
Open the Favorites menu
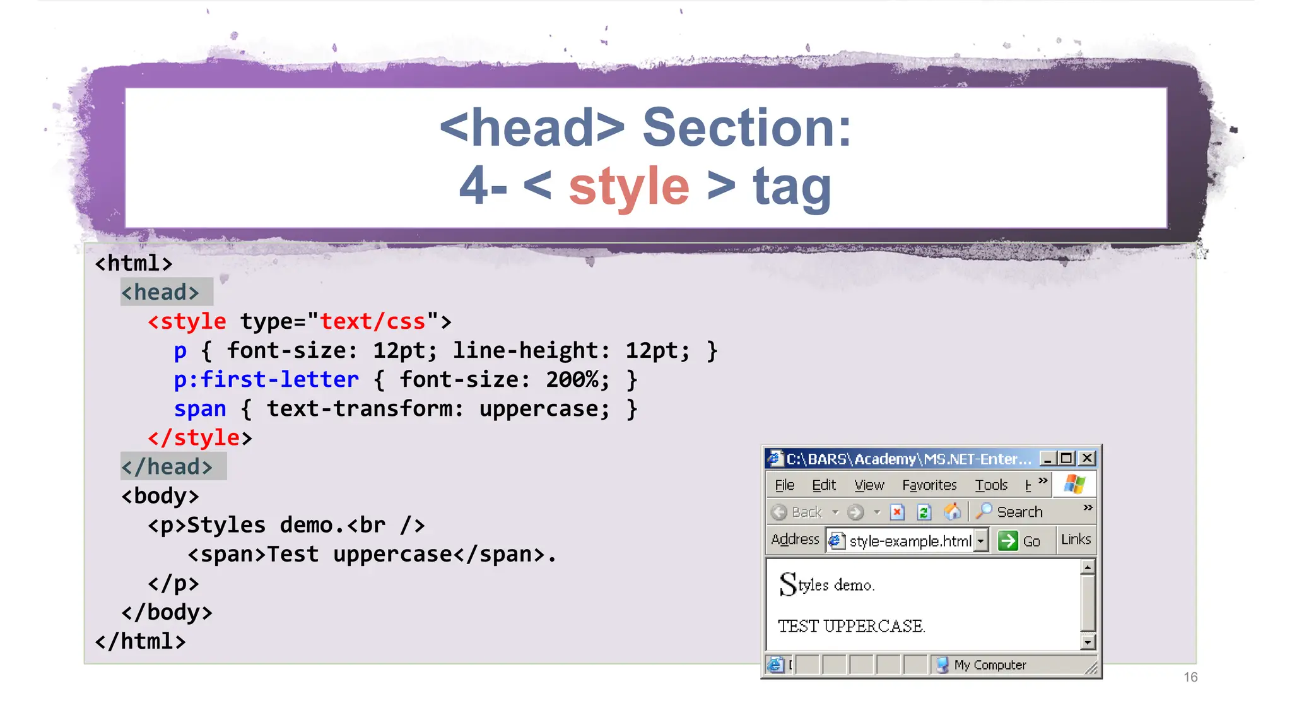tap(929, 485)
